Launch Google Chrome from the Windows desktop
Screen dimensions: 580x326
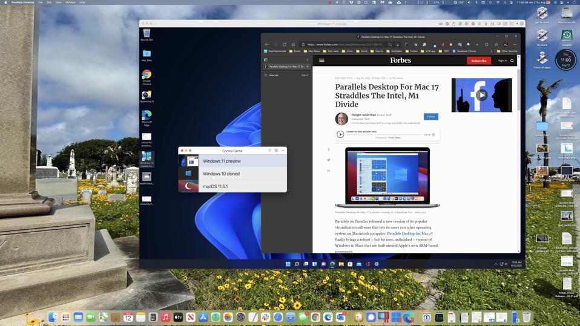147,75
